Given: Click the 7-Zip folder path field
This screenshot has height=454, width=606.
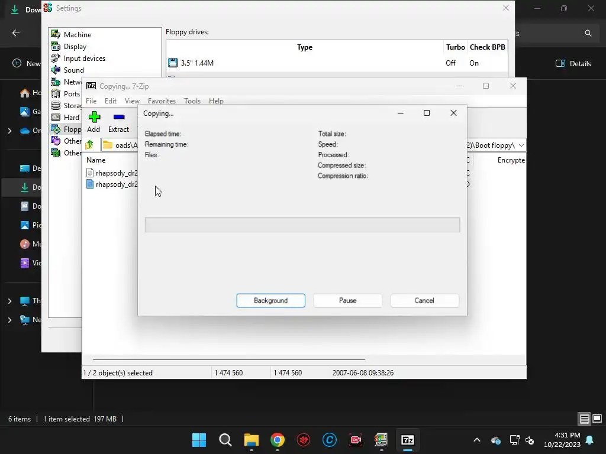Looking at the screenshot, I should click(x=120, y=145).
